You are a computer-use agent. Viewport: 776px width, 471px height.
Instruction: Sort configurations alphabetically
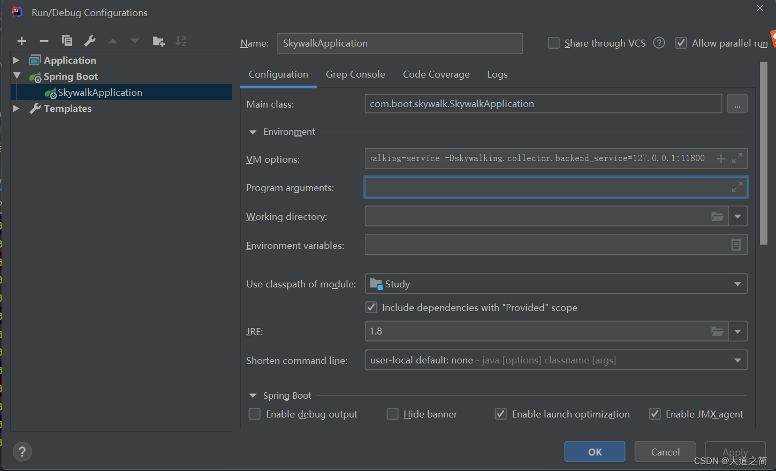click(181, 41)
